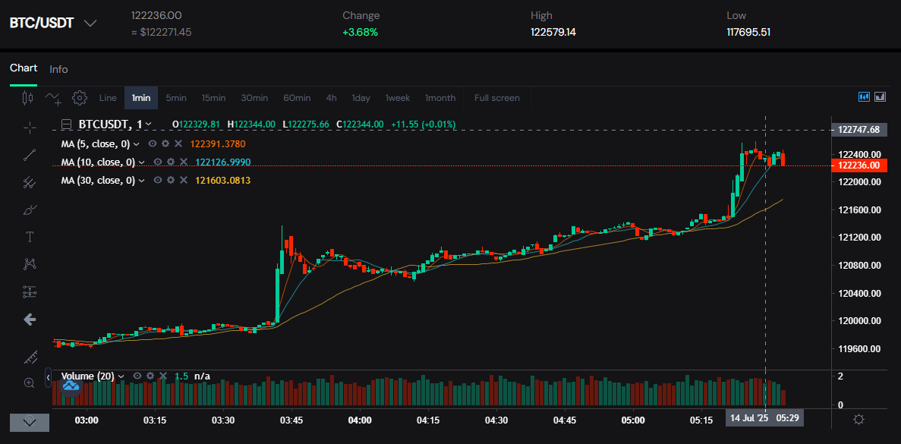
Task: Remove the Volume (20) indicator
Action: 162,376
